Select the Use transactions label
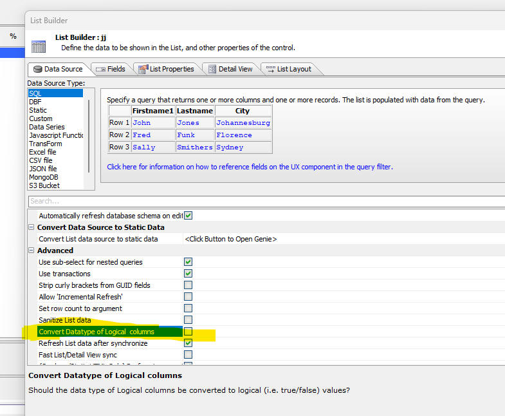Screen dimensions: 505x416 click(64, 274)
